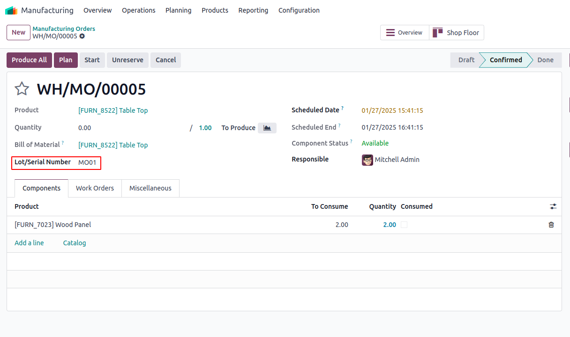Click the Add a line link
The width and height of the screenshot is (570, 337).
tap(29, 243)
